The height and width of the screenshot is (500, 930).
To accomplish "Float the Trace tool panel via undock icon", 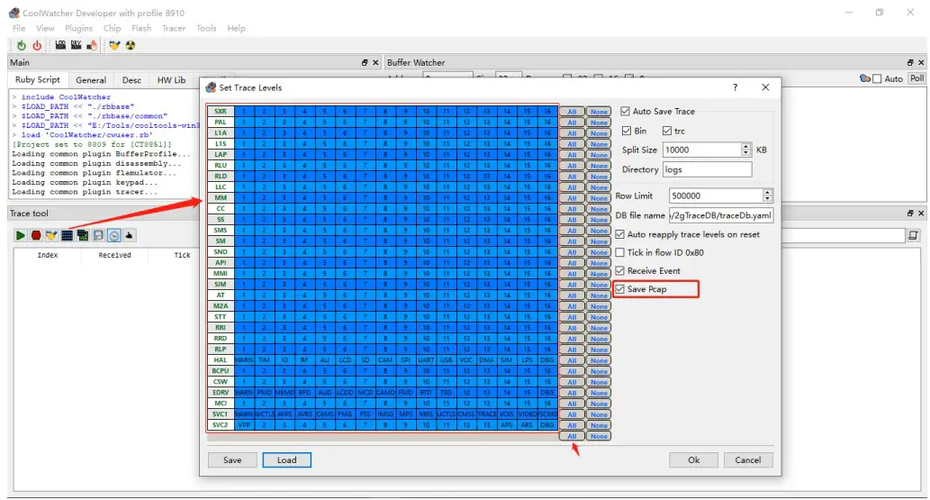I will click(x=910, y=214).
